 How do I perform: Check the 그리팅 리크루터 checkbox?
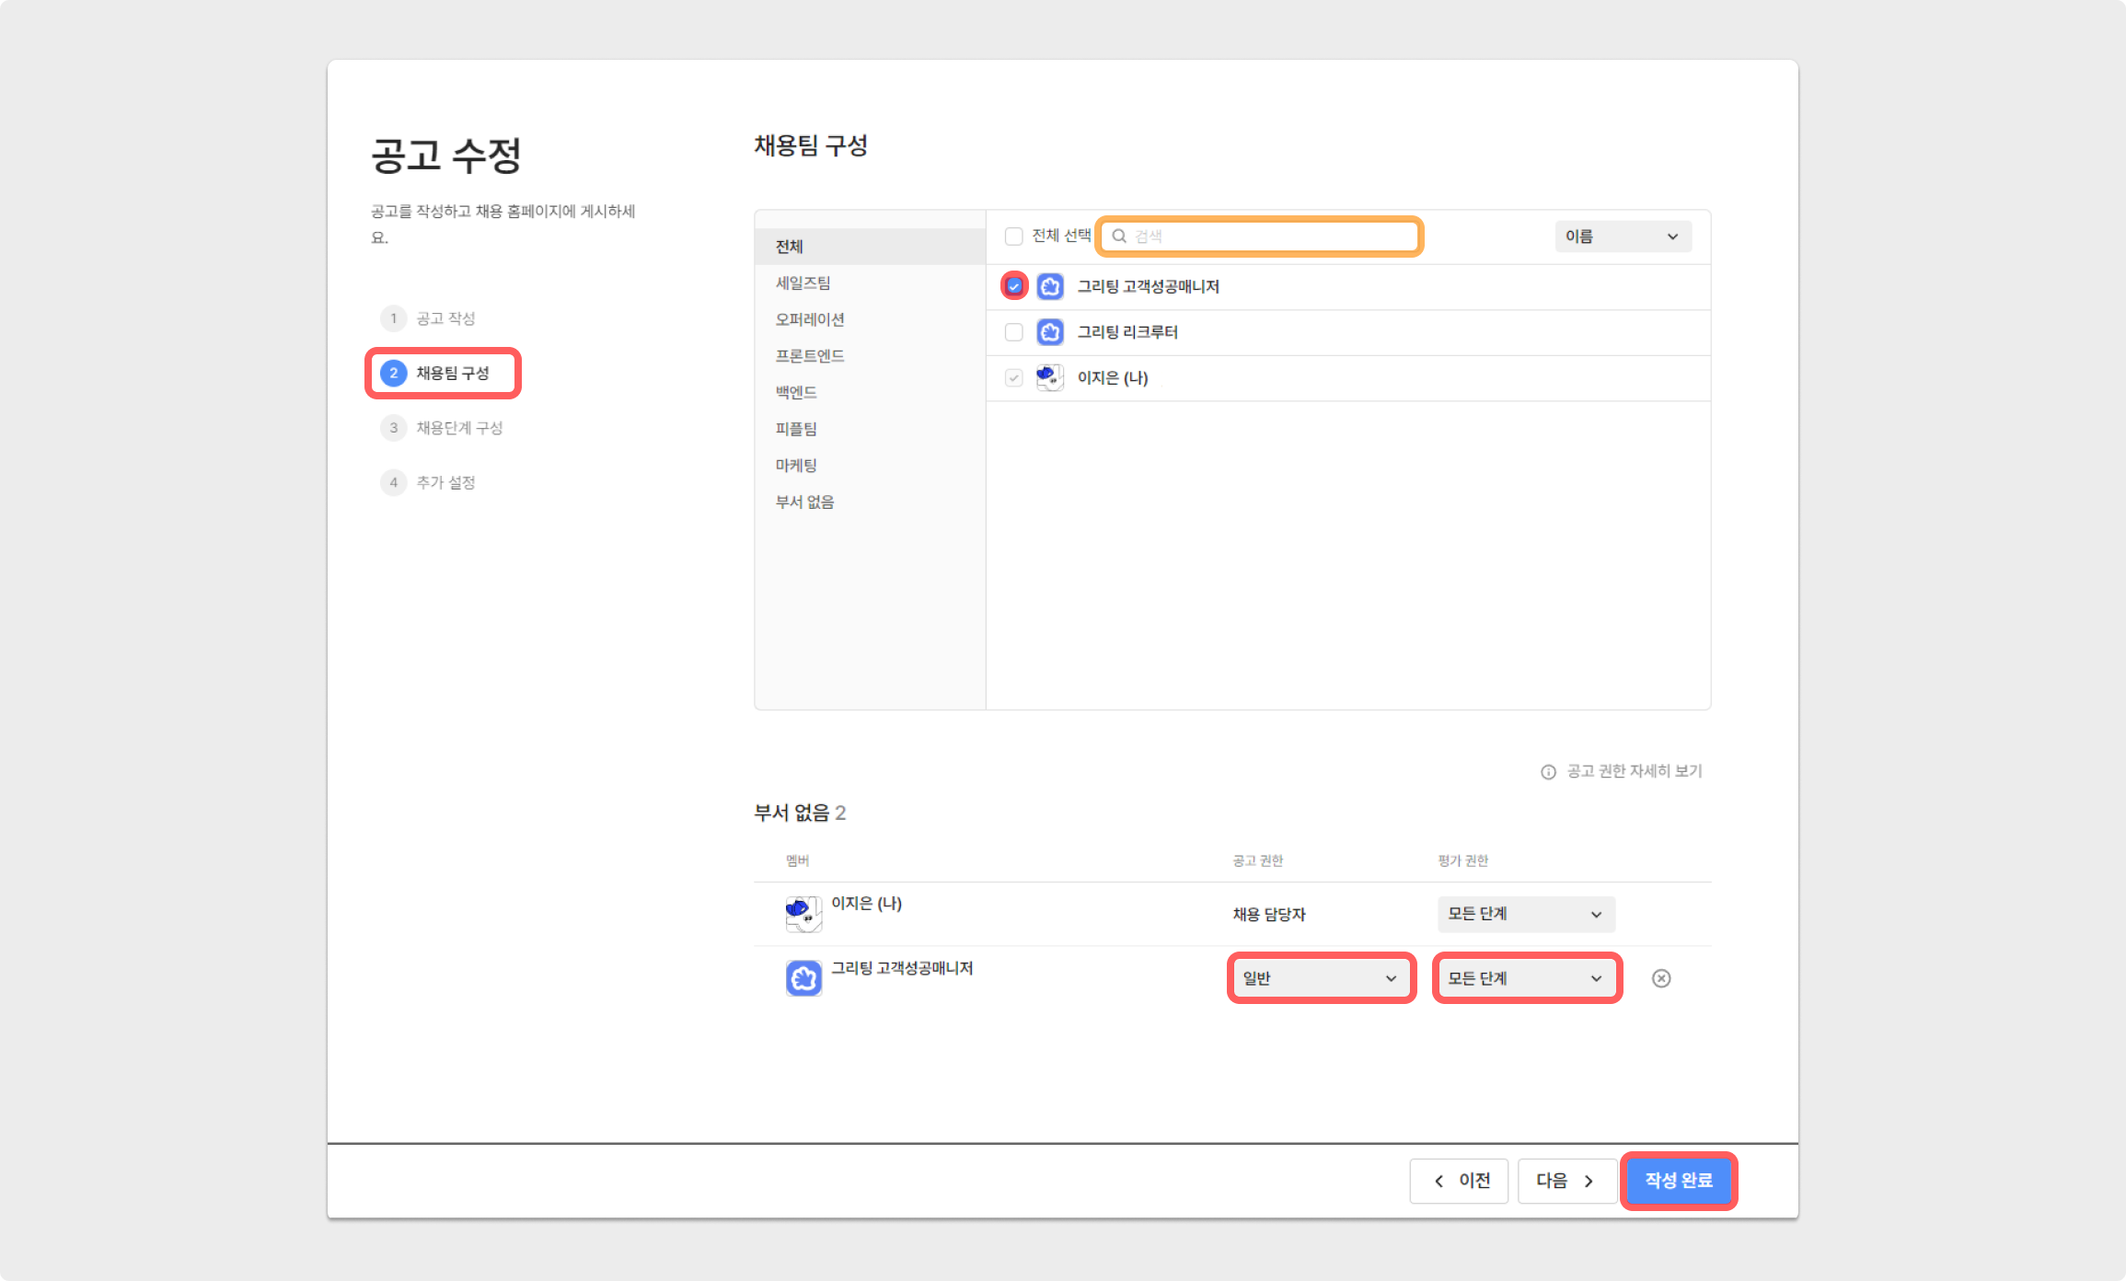click(1014, 332)
